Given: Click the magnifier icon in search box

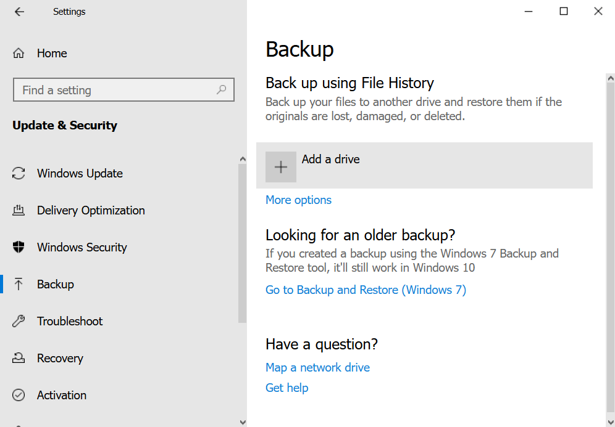Looking at the screenshot, I should tap(221, 90).
